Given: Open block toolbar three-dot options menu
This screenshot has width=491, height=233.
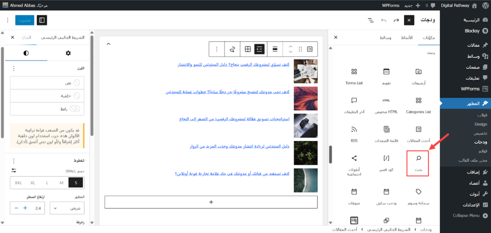Looking at the screenshot, I should point(217,49).
